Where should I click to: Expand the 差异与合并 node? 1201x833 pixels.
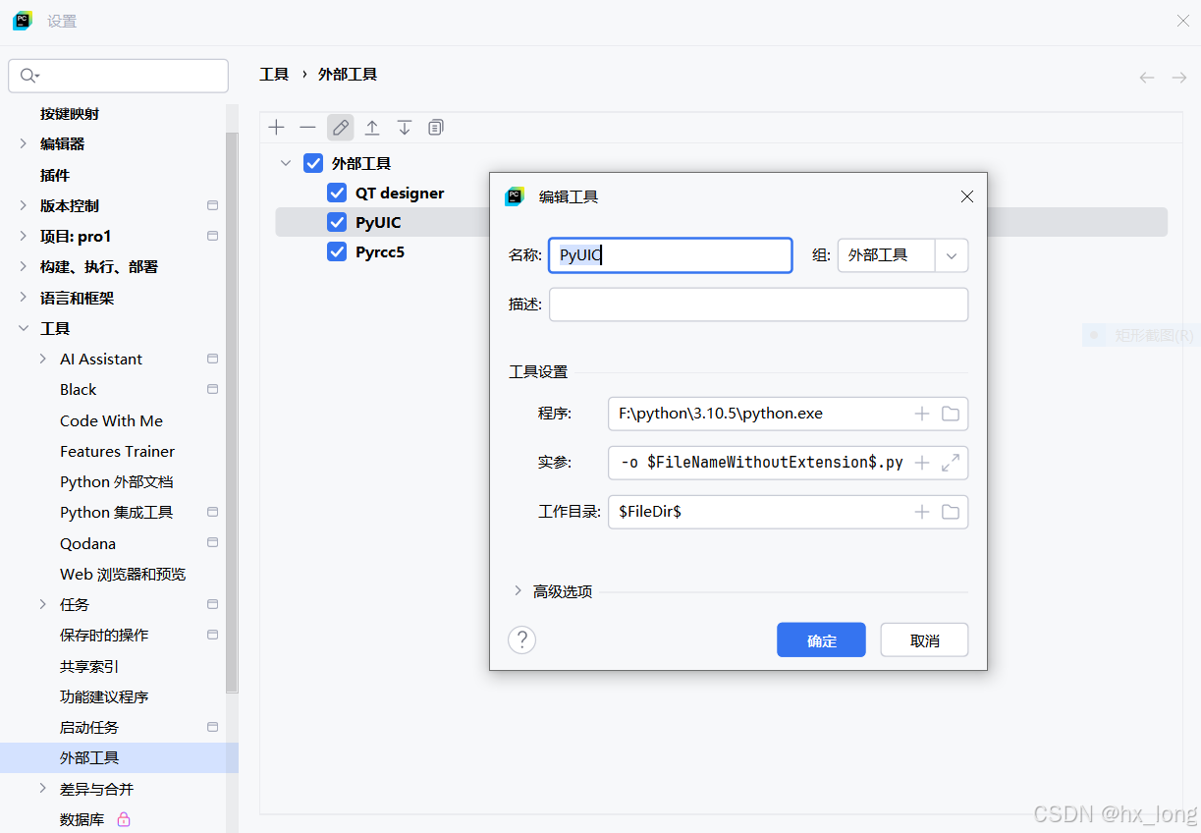point(43,788)
